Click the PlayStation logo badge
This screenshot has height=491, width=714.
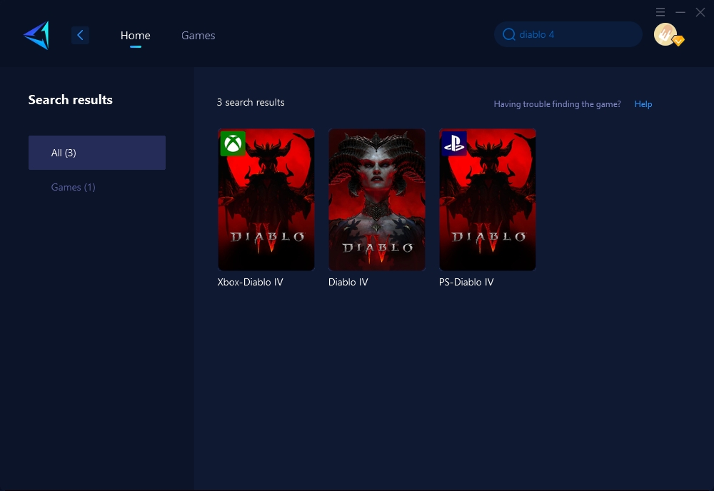[454, 143]
